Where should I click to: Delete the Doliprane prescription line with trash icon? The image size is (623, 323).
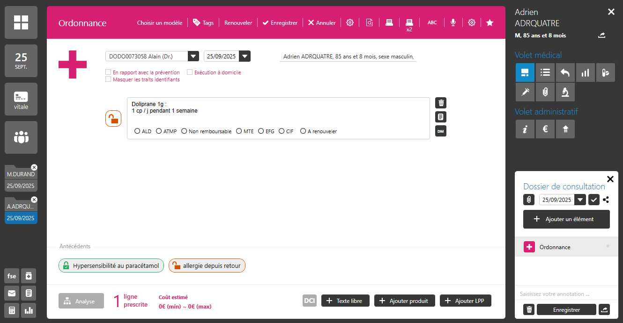coord(440,103)
